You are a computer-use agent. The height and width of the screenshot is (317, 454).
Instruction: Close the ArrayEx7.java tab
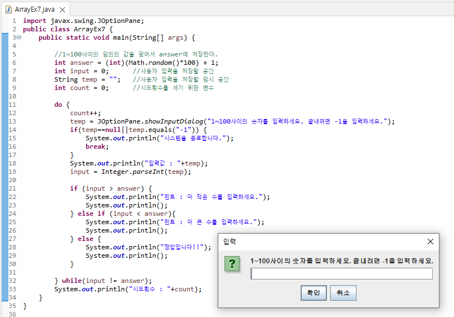[62, 10]
